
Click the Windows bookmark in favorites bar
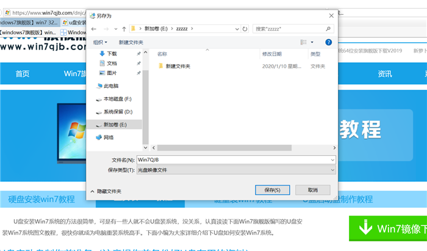tap(74, 32)
